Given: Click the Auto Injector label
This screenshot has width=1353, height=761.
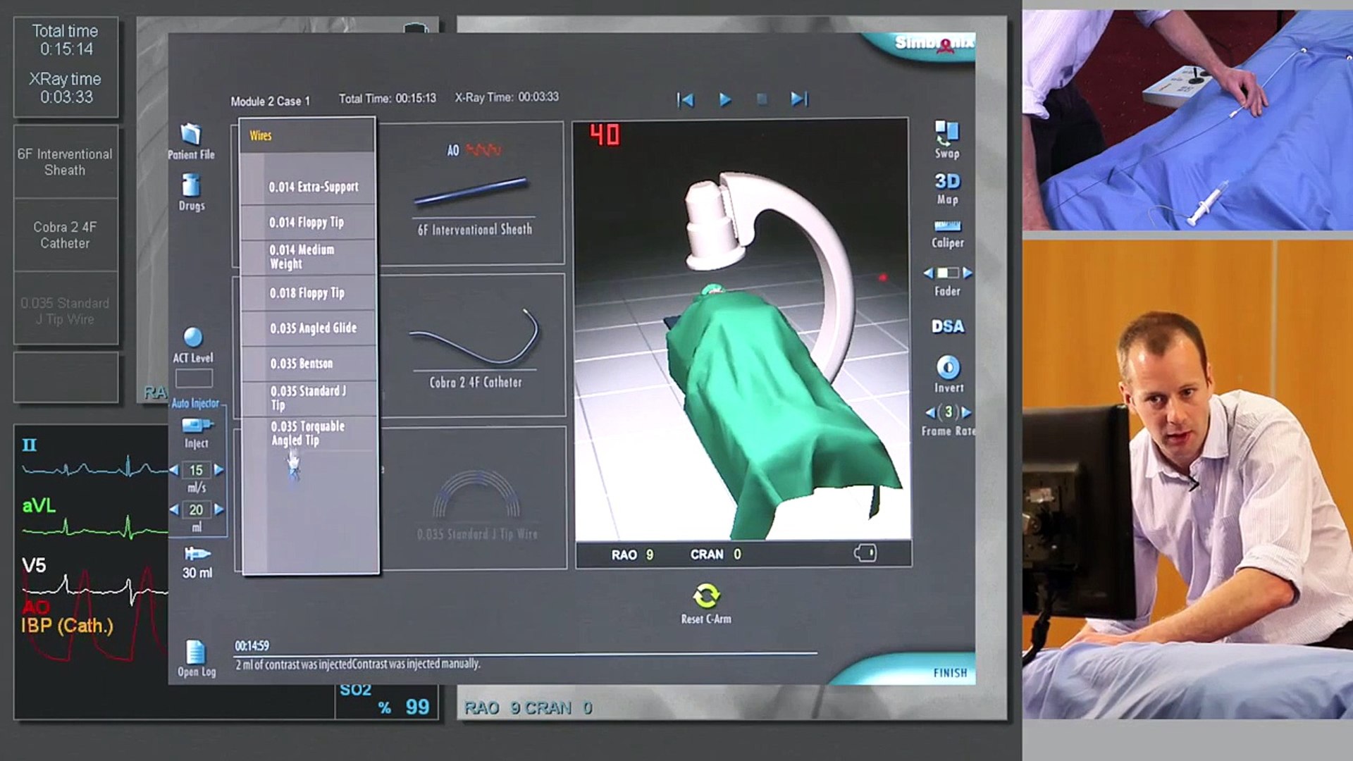Looking at the screenshot, I should [195, 403].
